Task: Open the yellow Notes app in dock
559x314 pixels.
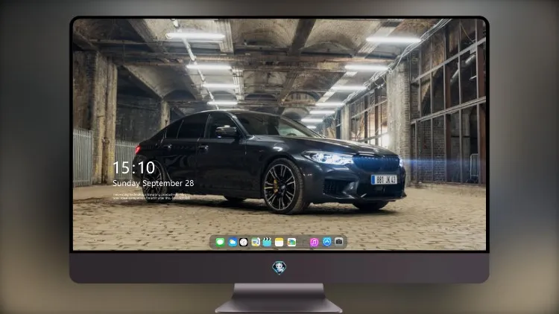Action: 279,242
